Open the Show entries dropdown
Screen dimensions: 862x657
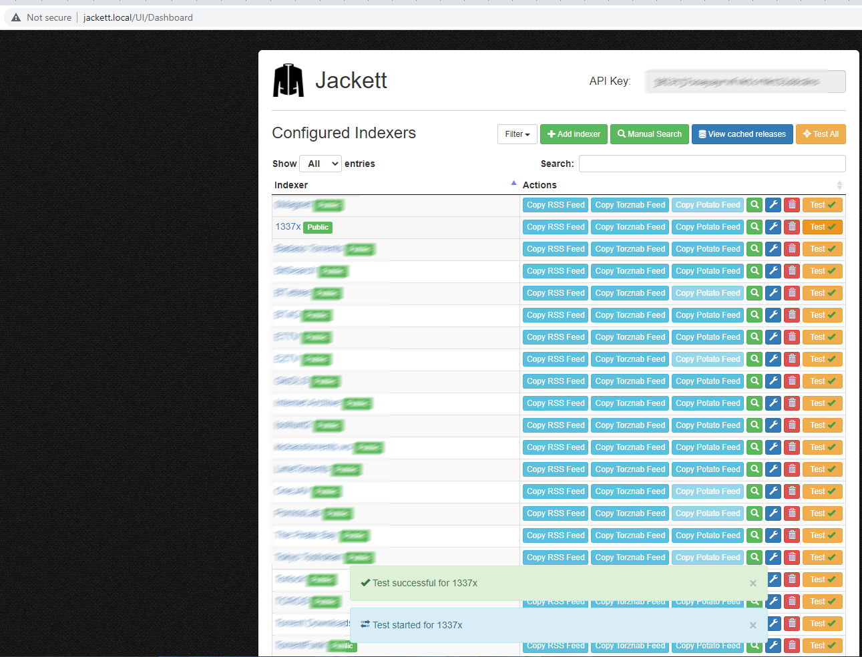click(320, 164)
